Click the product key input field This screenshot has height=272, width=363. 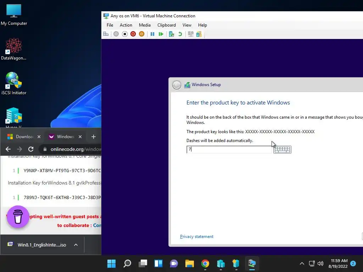(x=229, y=149)
